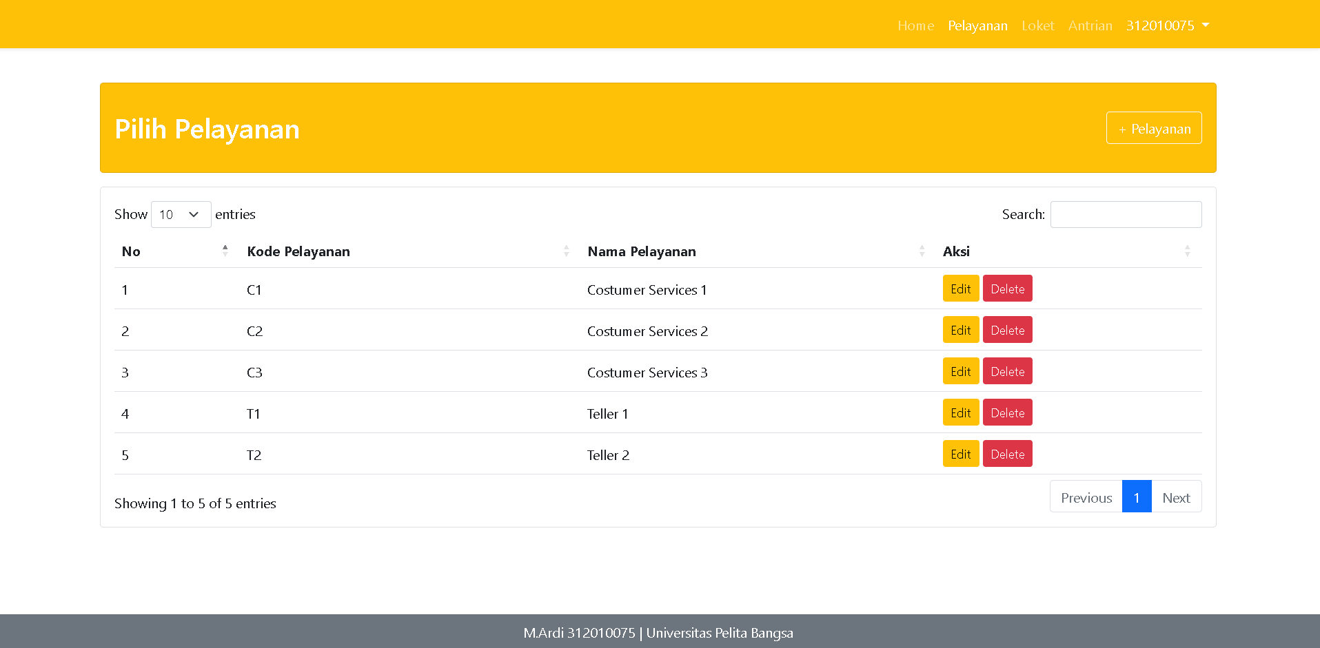Open the 312010075 account dropdown
Screen dimensions: 1320x648
point(1167,25)
